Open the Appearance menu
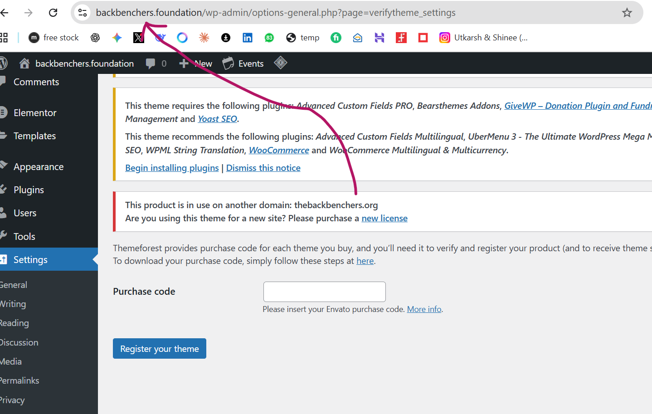 (39, 167)
